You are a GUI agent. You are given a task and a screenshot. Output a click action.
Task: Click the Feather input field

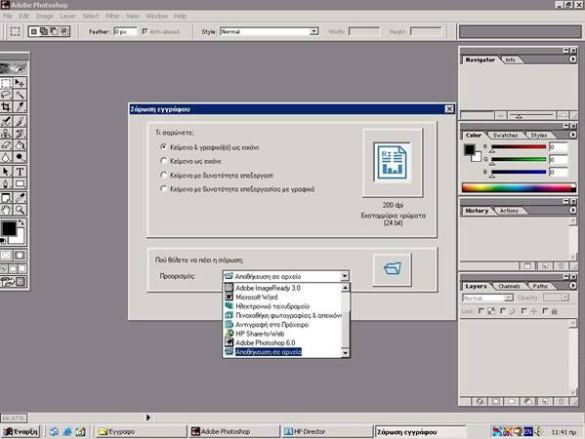[x=125, y=31]
